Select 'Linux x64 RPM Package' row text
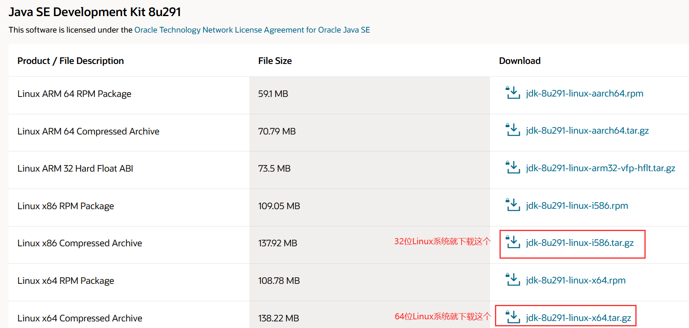Viewport: 689px width, 328px height. (x=66, y=281)
